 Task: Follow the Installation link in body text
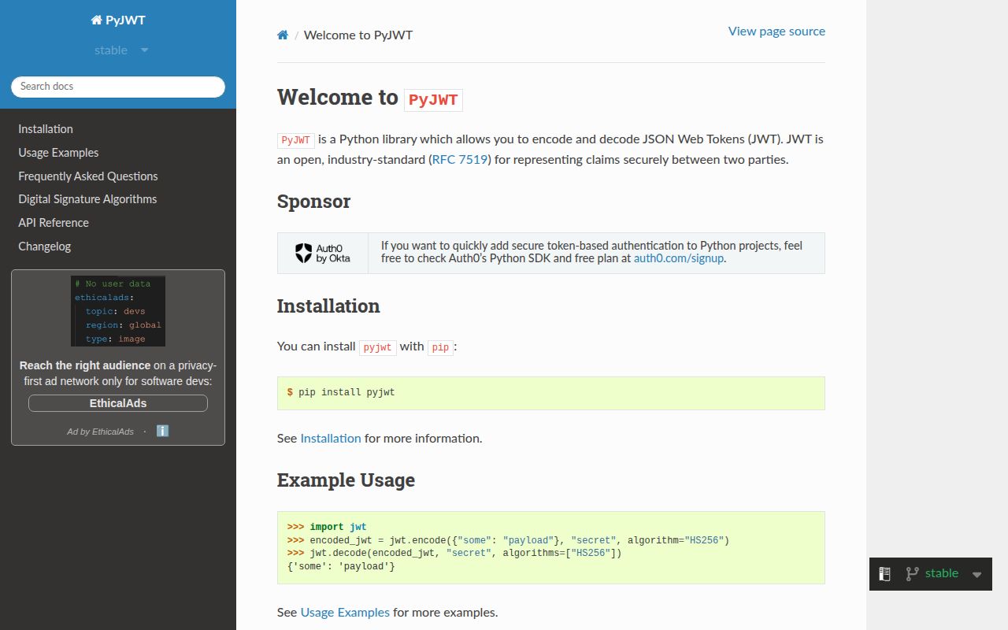331,439
